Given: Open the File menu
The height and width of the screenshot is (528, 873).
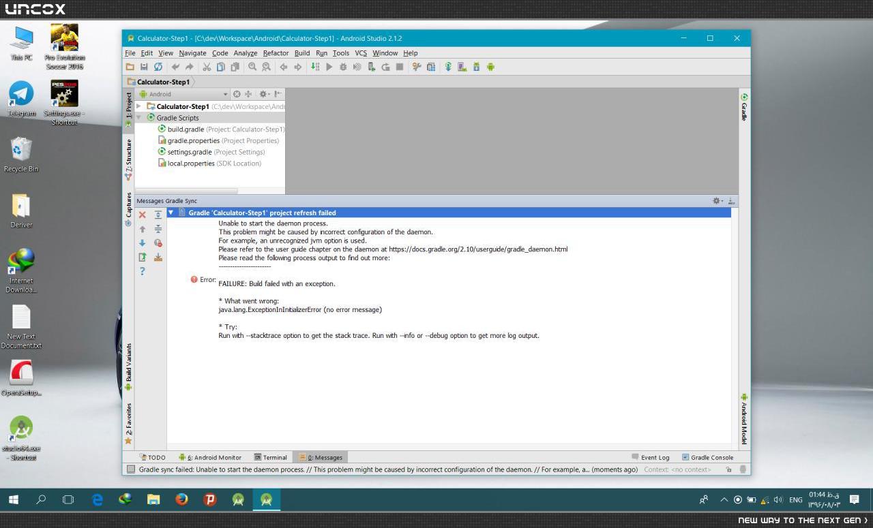Looking at the screenshot, I should (130, 53).
